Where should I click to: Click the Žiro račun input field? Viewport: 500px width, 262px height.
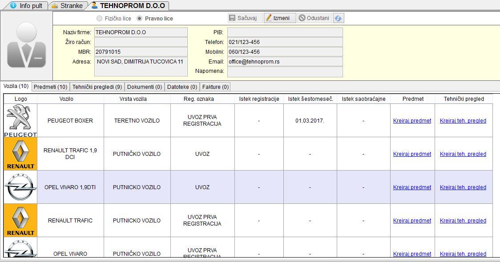pyautogui.click(x=141, y=42)
